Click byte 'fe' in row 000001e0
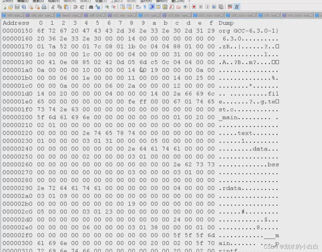This screenshot has height=252, width=322. [x=131, y=102]
